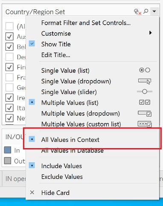Viewport: 163px width, 206px height.
Task: Click the X icon beside Hide Card
Action: coord(32,192)
